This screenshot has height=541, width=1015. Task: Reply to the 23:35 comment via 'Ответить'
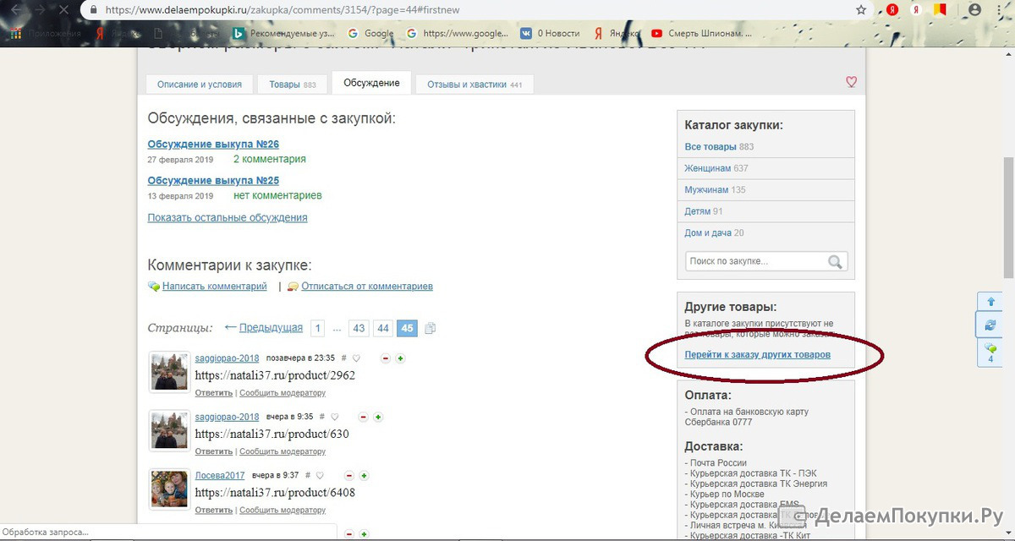[213, 393]
